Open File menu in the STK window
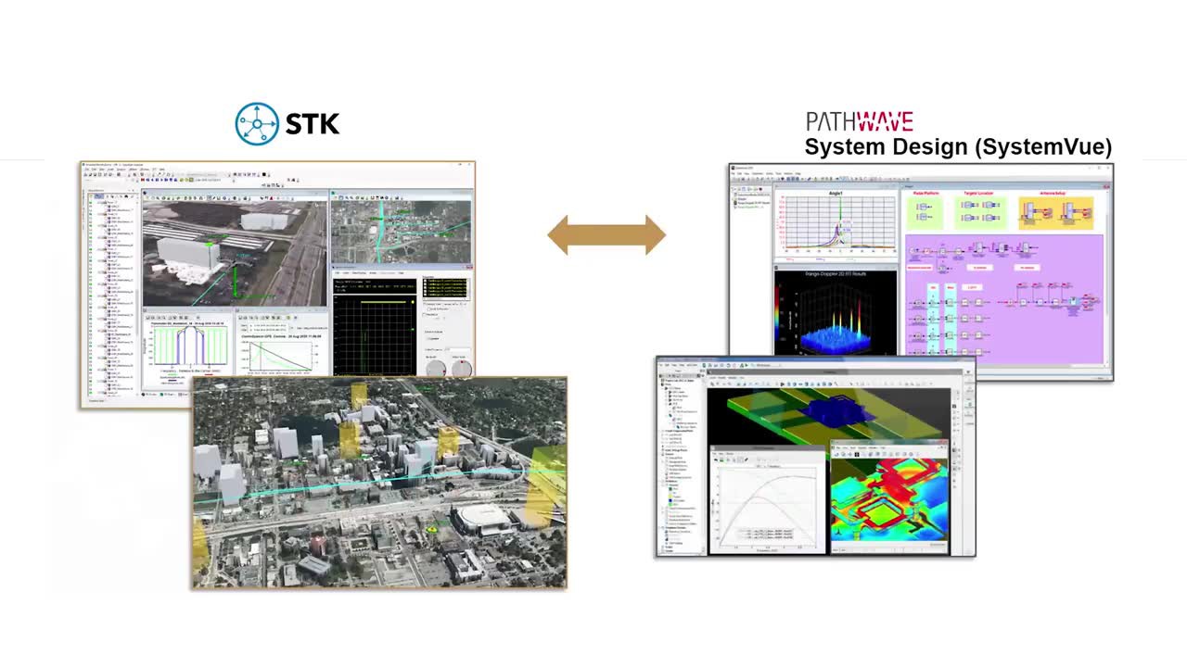 (x=86, y=170)
